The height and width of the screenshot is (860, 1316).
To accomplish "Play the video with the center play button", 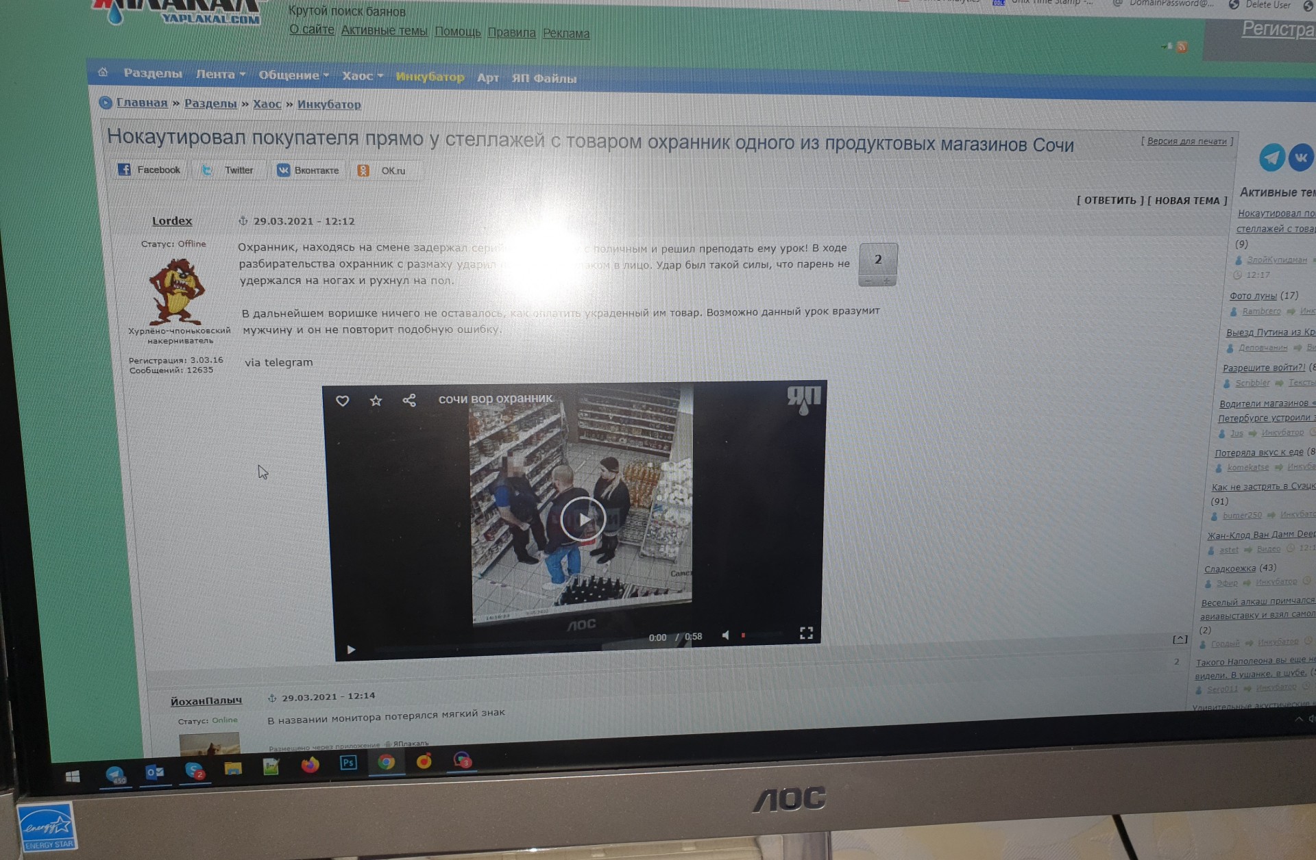I will point(583,519).
